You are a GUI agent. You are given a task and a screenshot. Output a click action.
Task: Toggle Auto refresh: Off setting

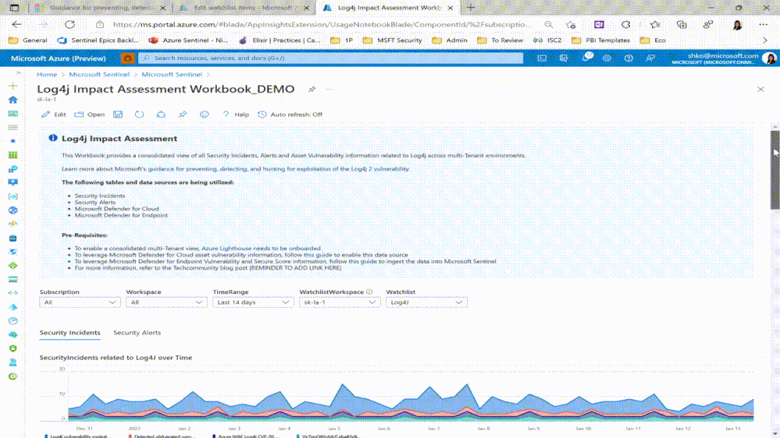290,115
